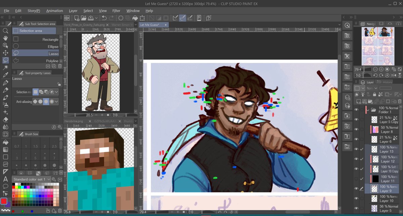Select the Hand move tool
Screen dimensions: 403x216
pos(5,38)
